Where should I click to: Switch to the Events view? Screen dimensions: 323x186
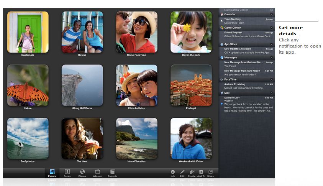(52, 173)
